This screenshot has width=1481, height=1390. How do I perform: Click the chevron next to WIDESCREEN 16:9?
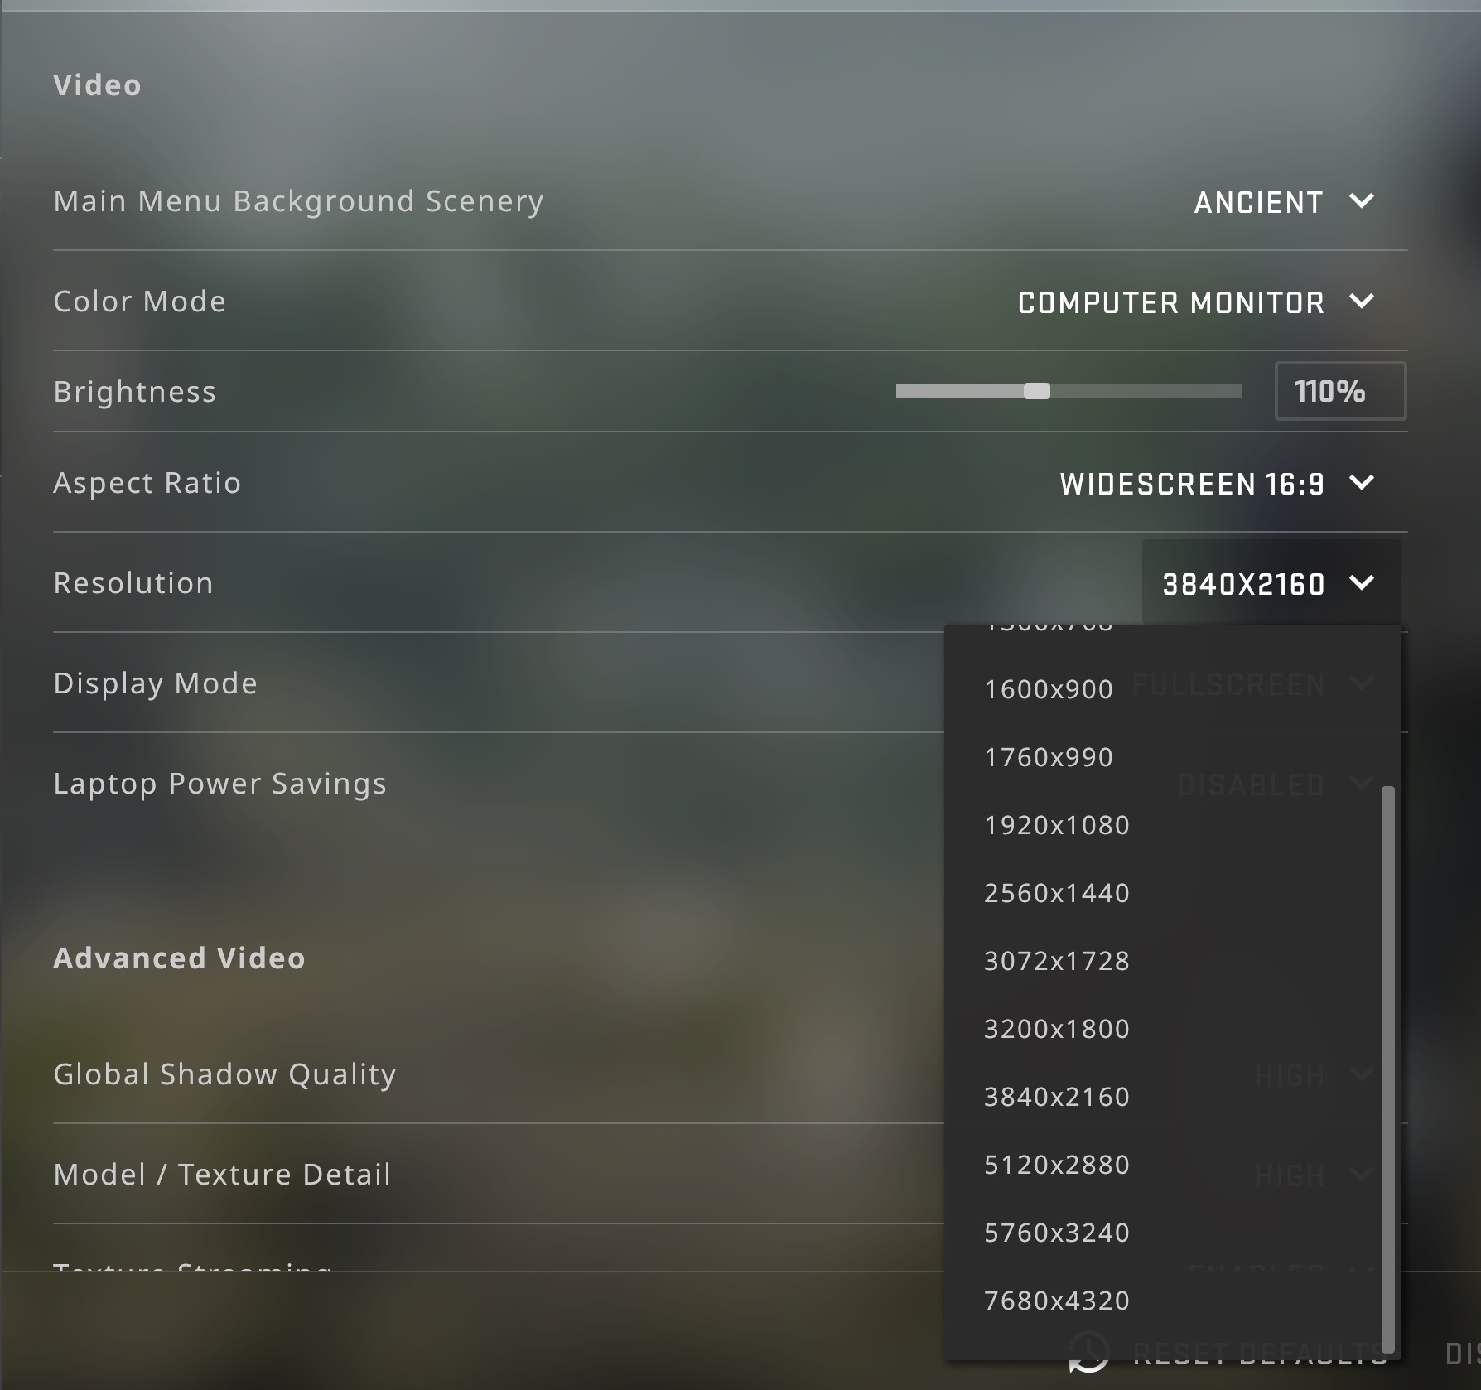(x=1362, y=483)
